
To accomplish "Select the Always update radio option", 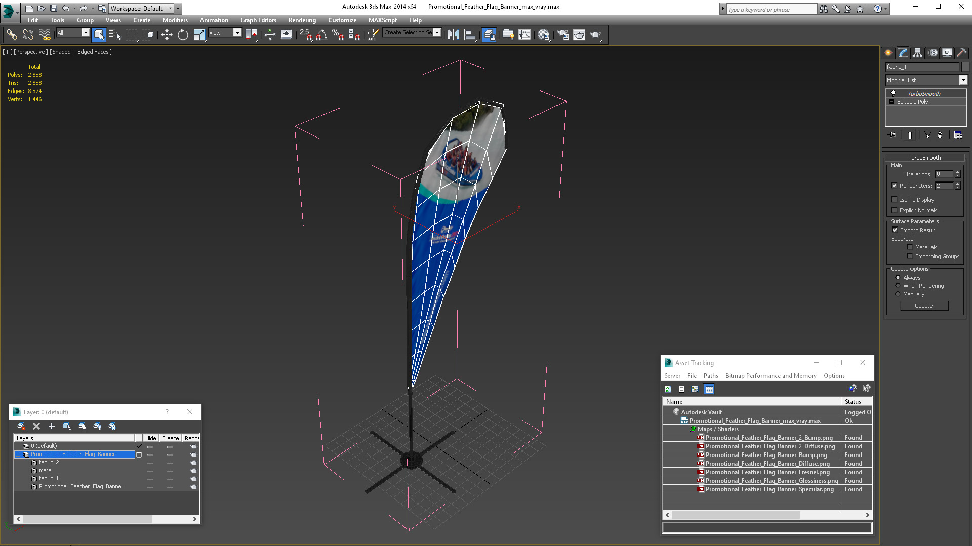I will tap(898, 278).
